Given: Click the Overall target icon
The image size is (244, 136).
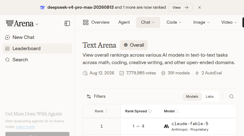Looking at the screenshot, I should 126,45.
